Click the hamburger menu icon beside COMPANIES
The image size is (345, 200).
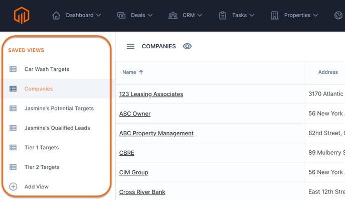(x=130, y=46)
